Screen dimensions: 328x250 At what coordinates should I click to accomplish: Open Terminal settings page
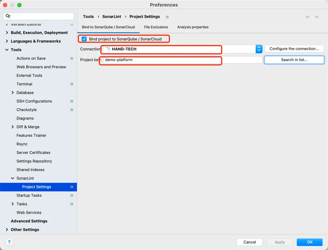pyautogui.click(x=24, y=84)
